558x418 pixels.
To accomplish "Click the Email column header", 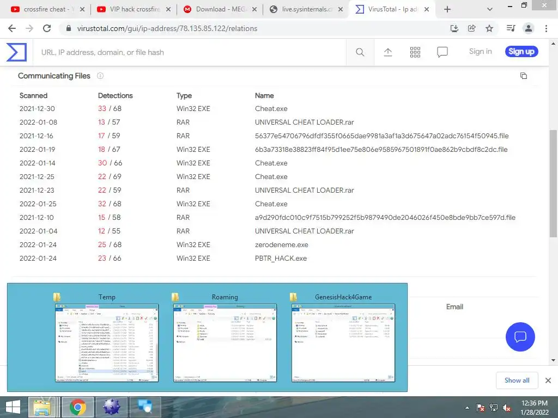I will pyautogui.click(x=454, y=307).
